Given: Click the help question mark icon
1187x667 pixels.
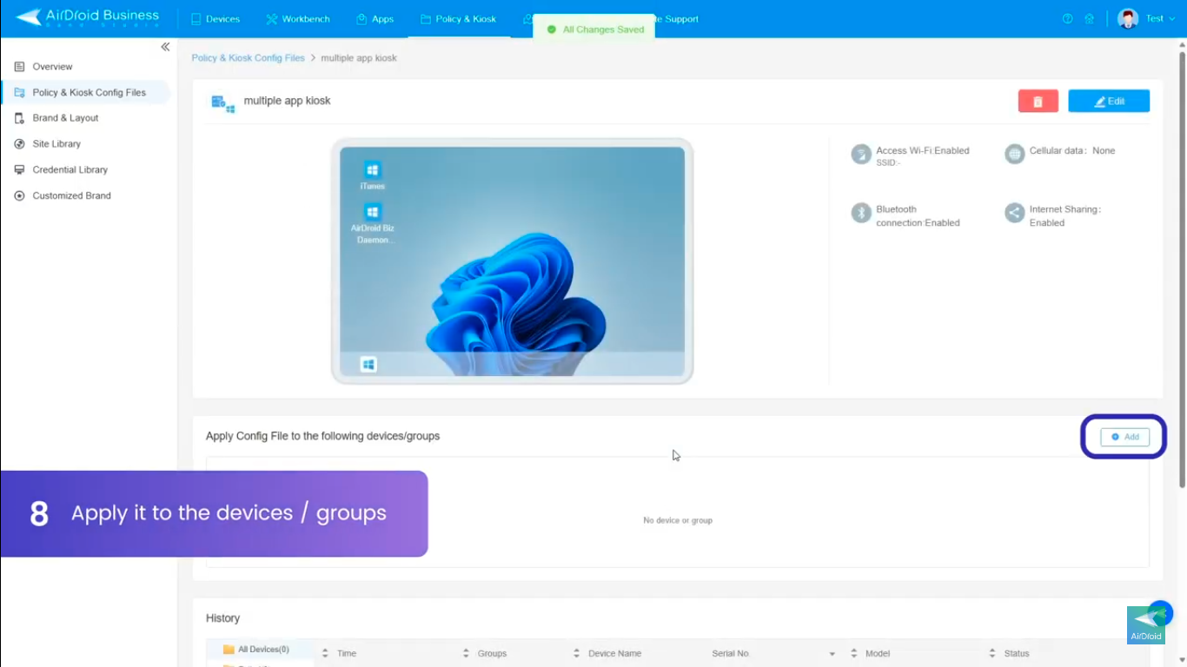Looking at the screenshot, I should pyautogui.click(x=1067, y=19).
